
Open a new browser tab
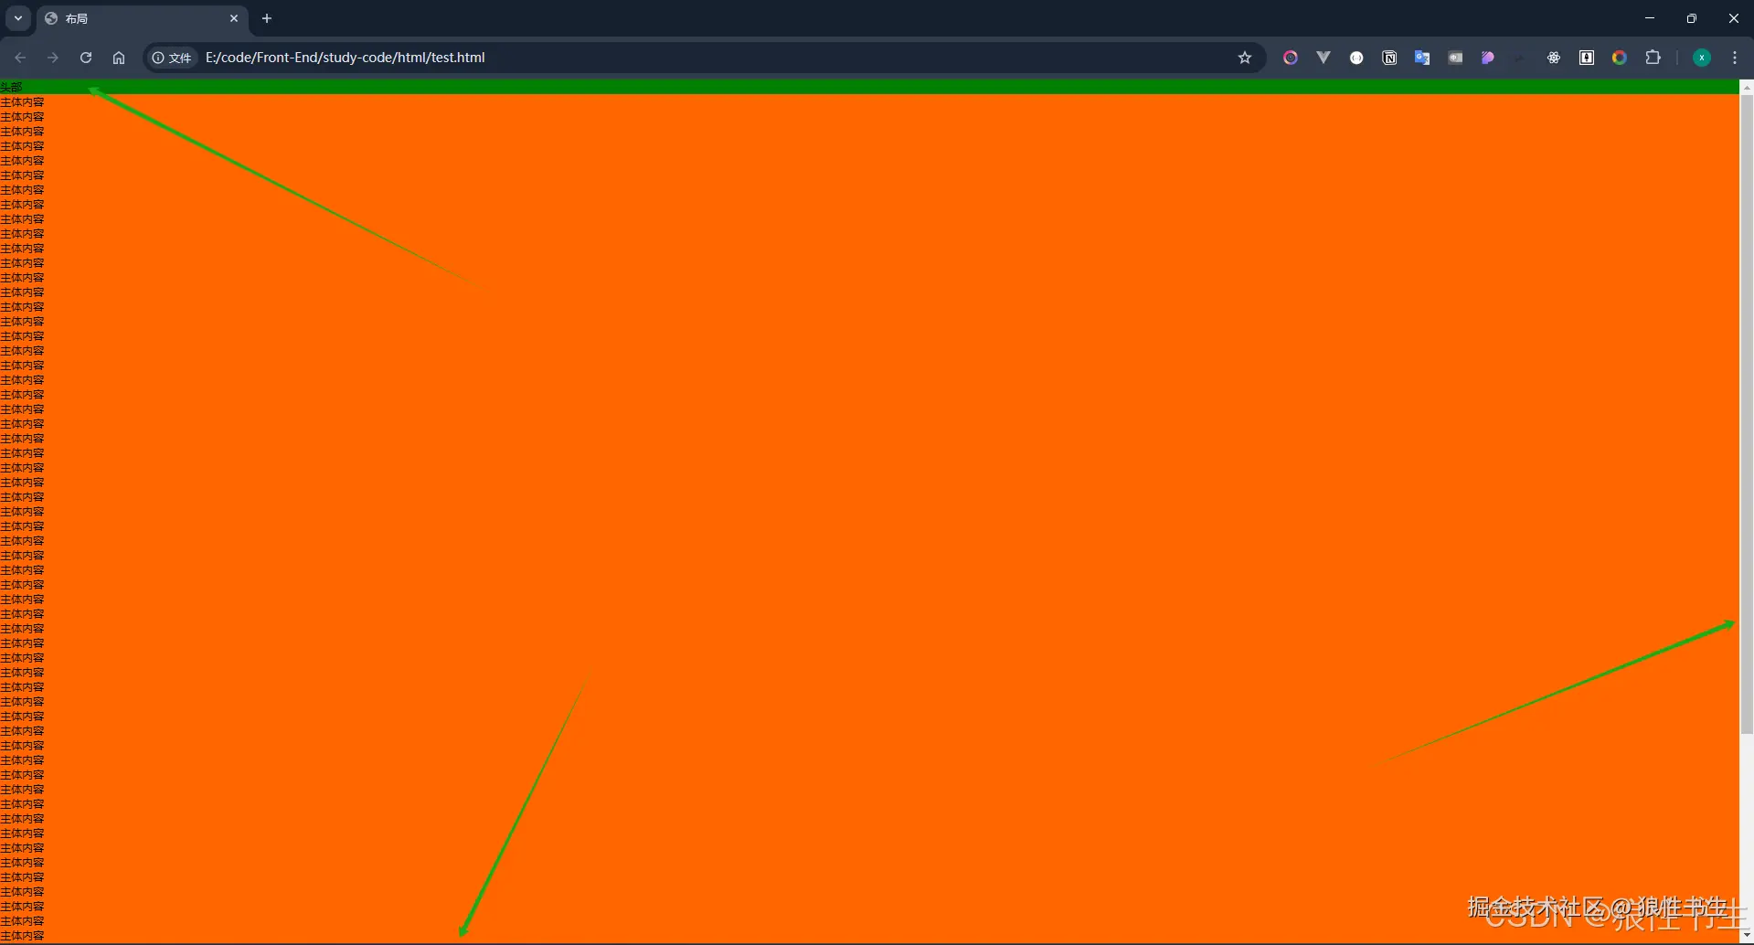click(267, 18)
